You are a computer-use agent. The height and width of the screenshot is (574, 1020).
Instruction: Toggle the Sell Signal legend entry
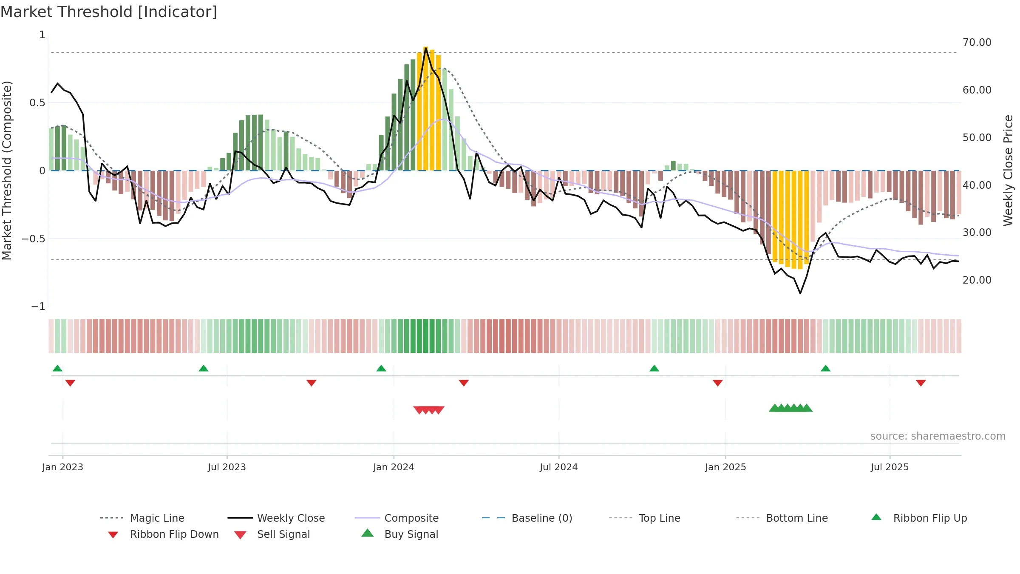coord(272,534)
